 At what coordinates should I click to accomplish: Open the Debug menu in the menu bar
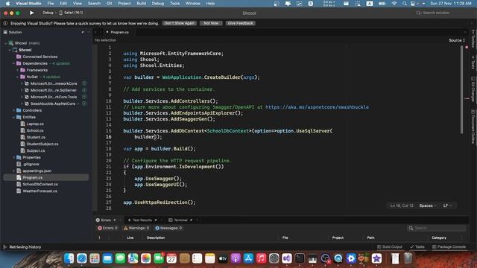pyautogui.click(x=157, y=3)
